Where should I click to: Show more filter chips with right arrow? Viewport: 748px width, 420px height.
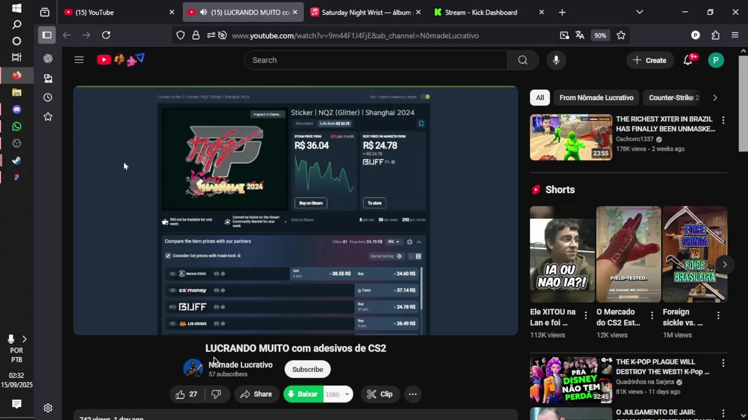tap(715, 97)
